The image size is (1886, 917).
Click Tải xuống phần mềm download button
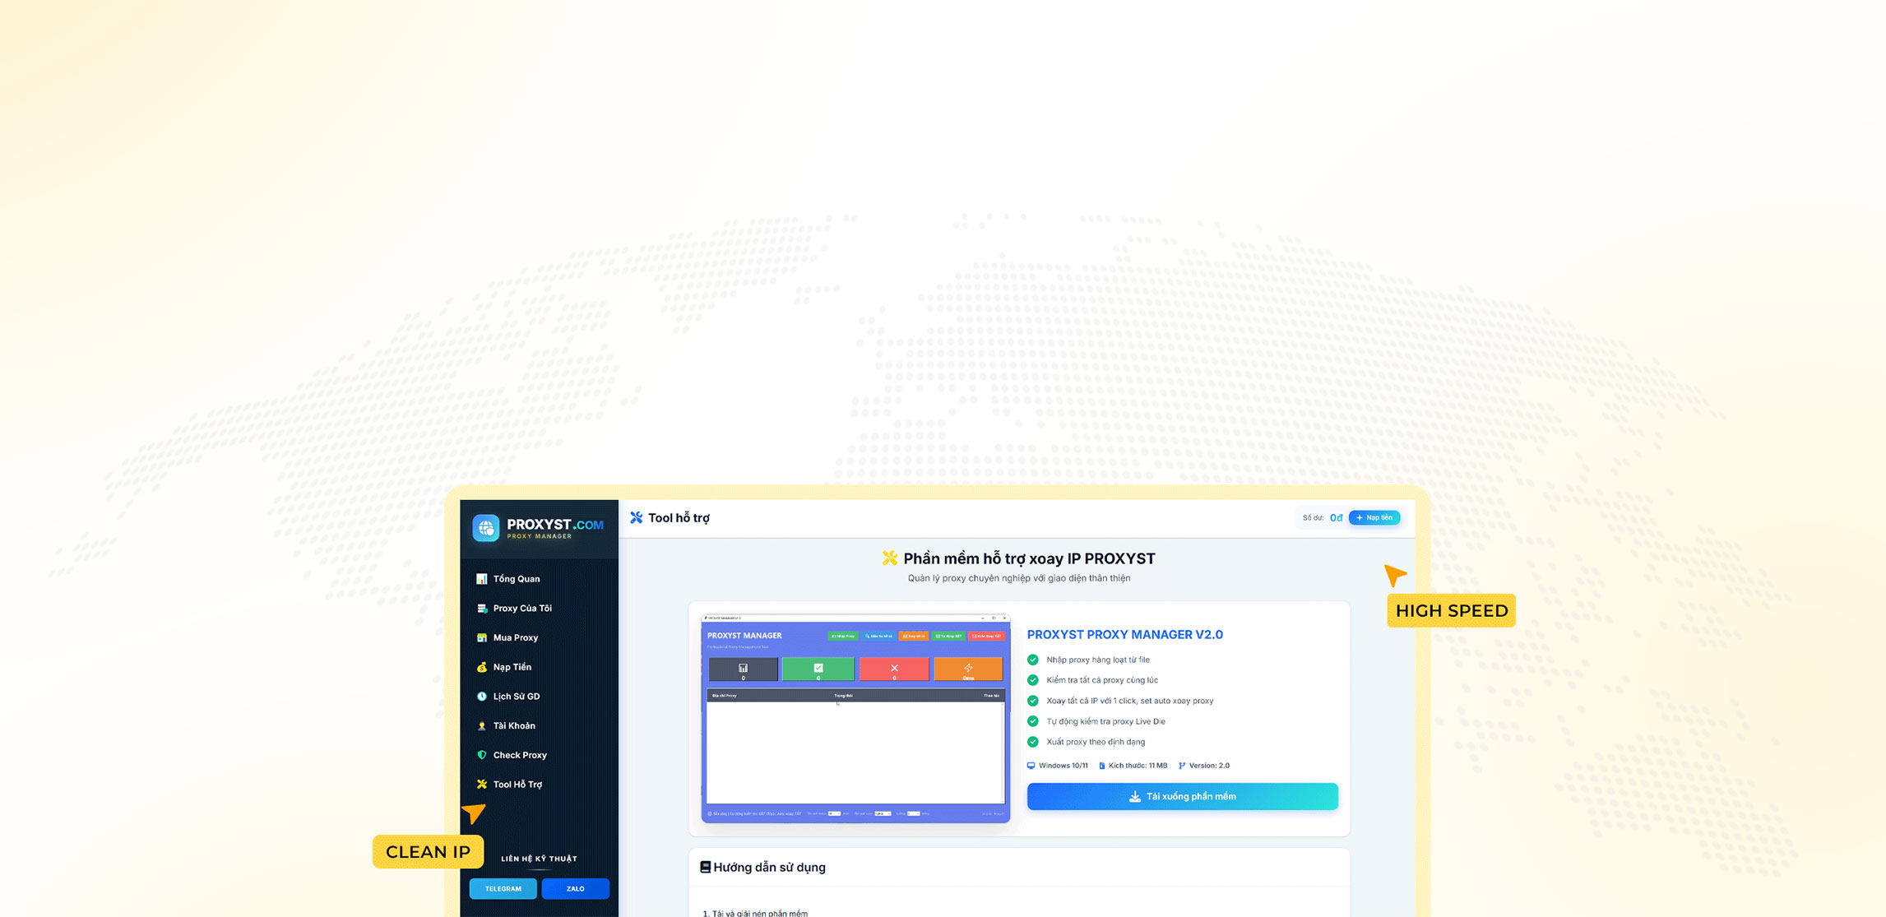point(1182,796)
